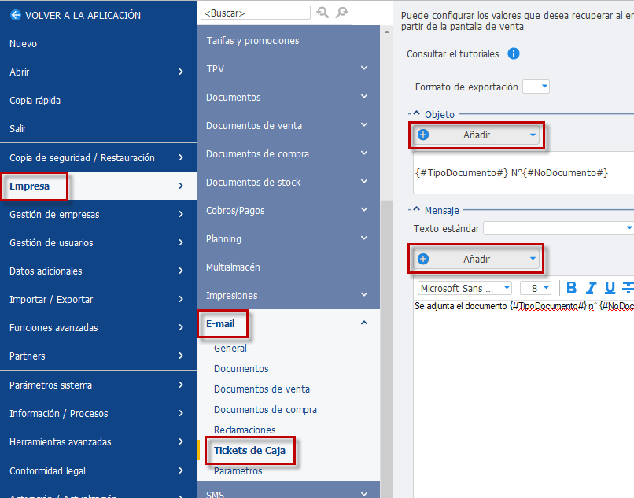634x498 pixels.
Task: Toggle underline formatting
Action: 610,288
